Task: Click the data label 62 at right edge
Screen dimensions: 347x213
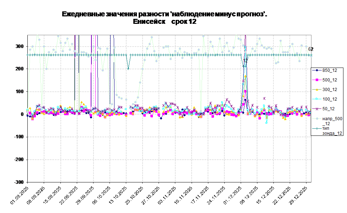Action: coord(310,49)
